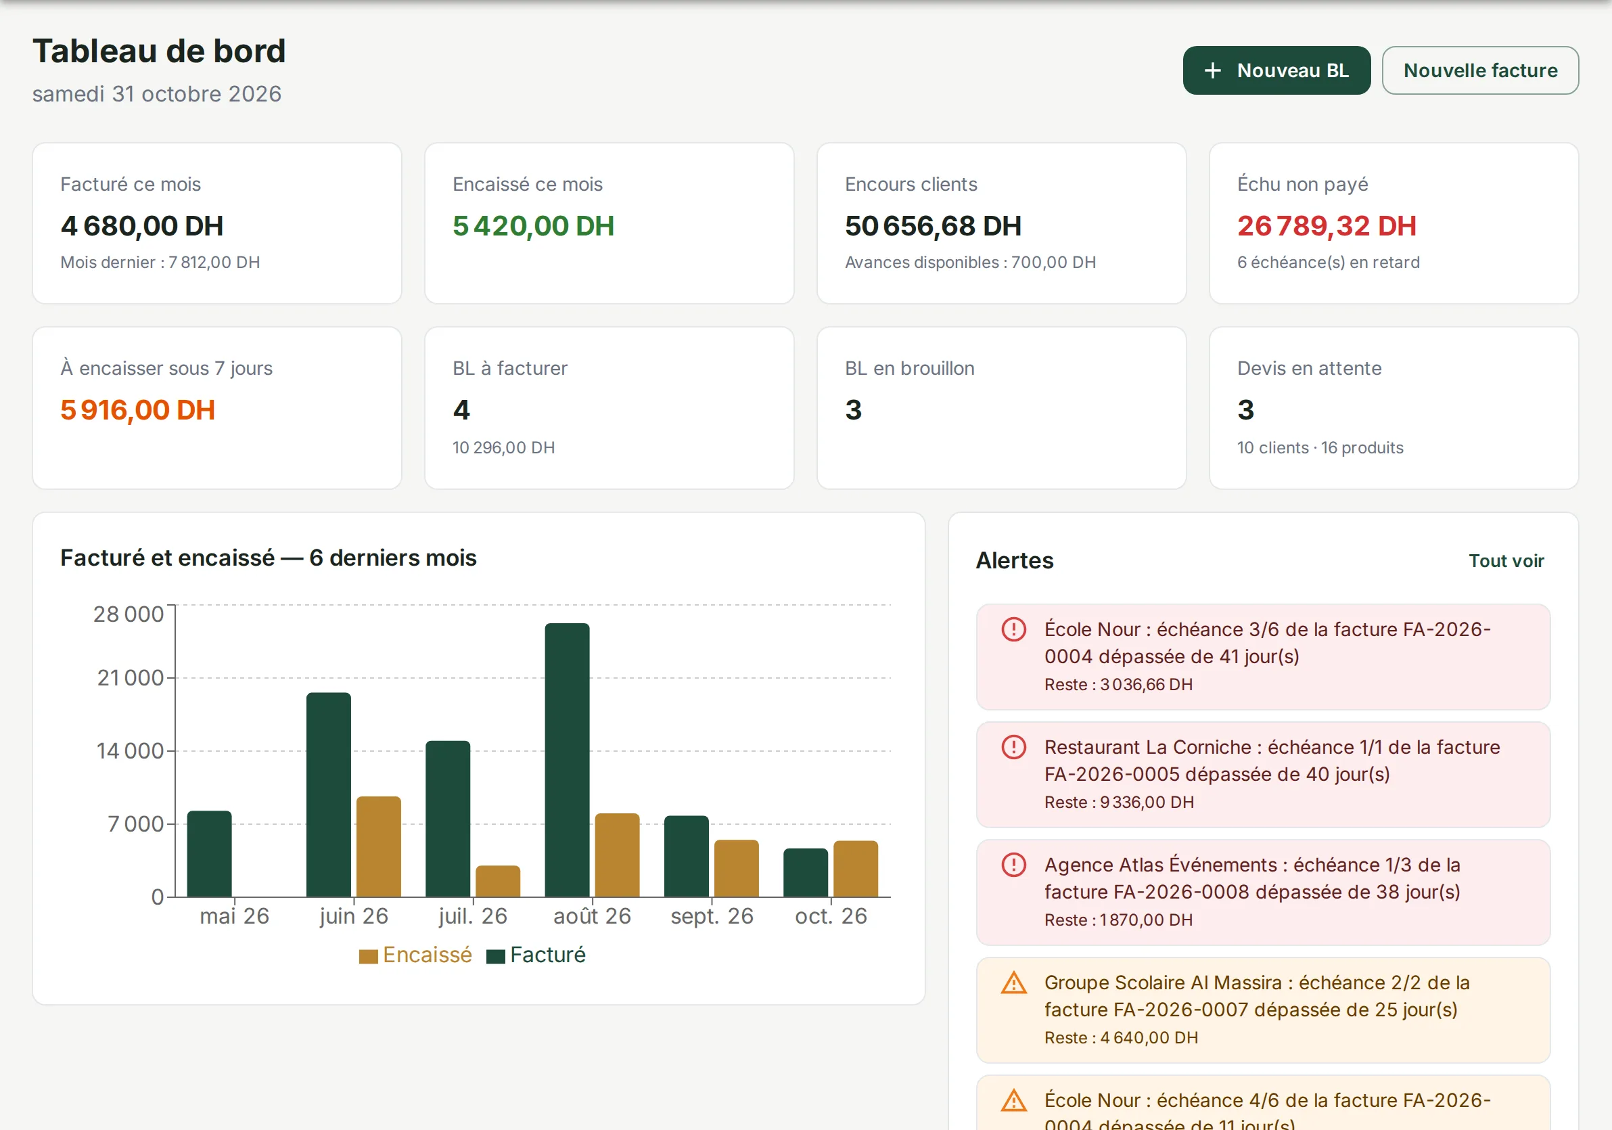Open the Échu non payé card
This screenshot has height=1130, width=1612.
click(1394, 223)
